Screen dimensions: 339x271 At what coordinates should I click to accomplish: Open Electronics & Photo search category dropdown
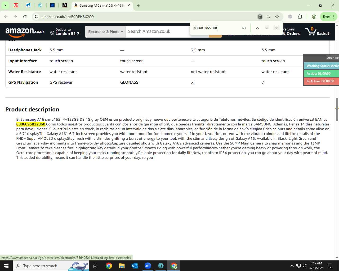105,32
